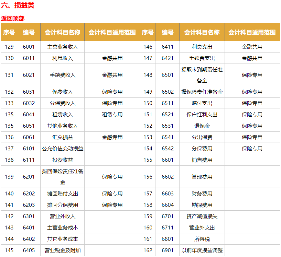Click the right-side 会计科目适用范围 column header
This screenshot has width=281, height=257.
coord(252,32)
